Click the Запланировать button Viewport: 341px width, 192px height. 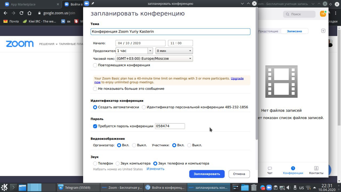(207, 174)
